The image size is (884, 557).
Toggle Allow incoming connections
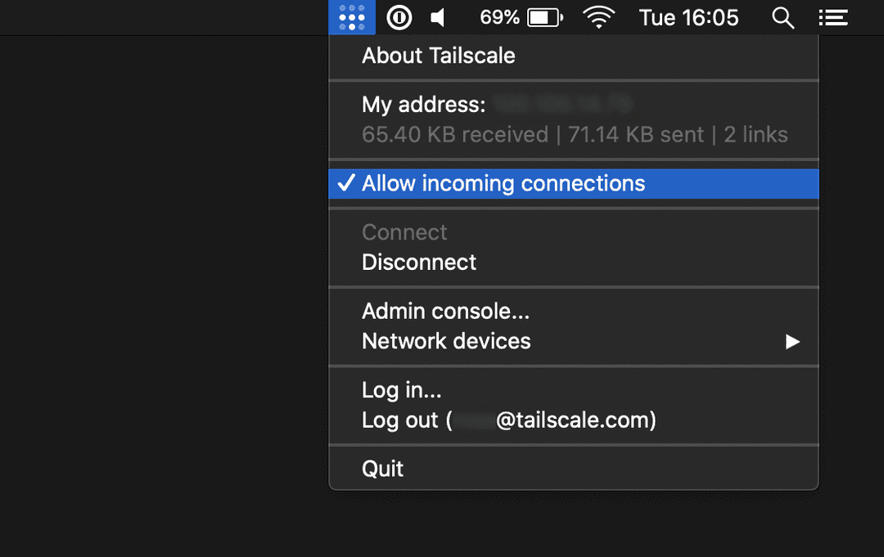pos(503,183)
